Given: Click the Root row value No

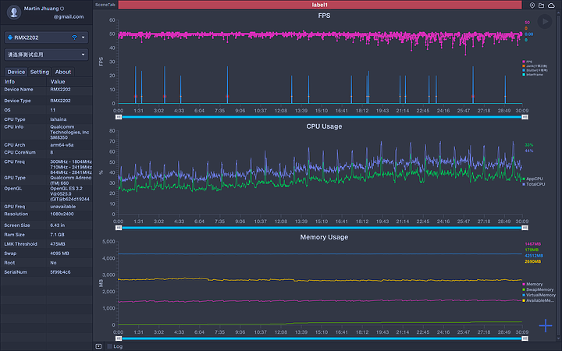Looking at the screenshot, I should point(53,263).
